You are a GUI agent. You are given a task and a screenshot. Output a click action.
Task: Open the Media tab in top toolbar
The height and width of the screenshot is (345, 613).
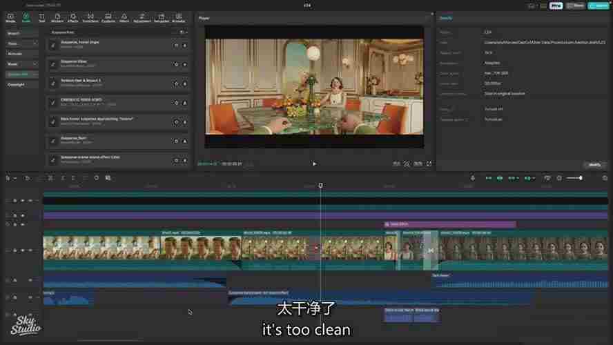[x=10, y=18]
